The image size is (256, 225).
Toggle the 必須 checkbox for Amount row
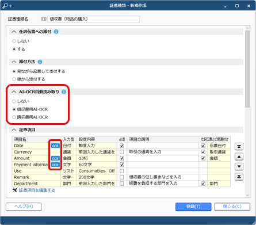pos(121,158)
